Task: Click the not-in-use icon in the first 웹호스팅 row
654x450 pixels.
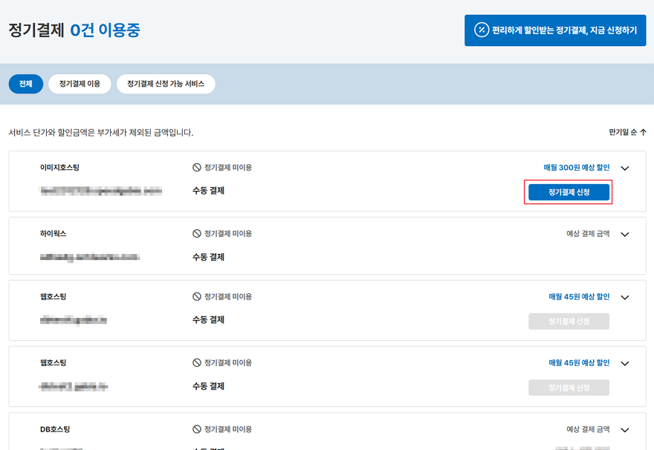Action: (197, 297)
